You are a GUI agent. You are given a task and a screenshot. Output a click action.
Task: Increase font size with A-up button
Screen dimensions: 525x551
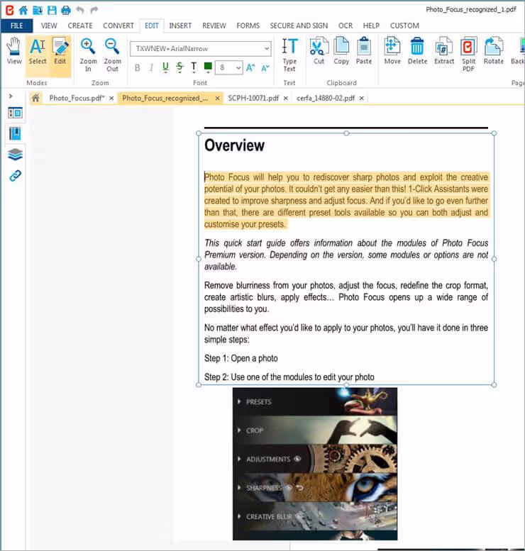click(x=250, y=67)
